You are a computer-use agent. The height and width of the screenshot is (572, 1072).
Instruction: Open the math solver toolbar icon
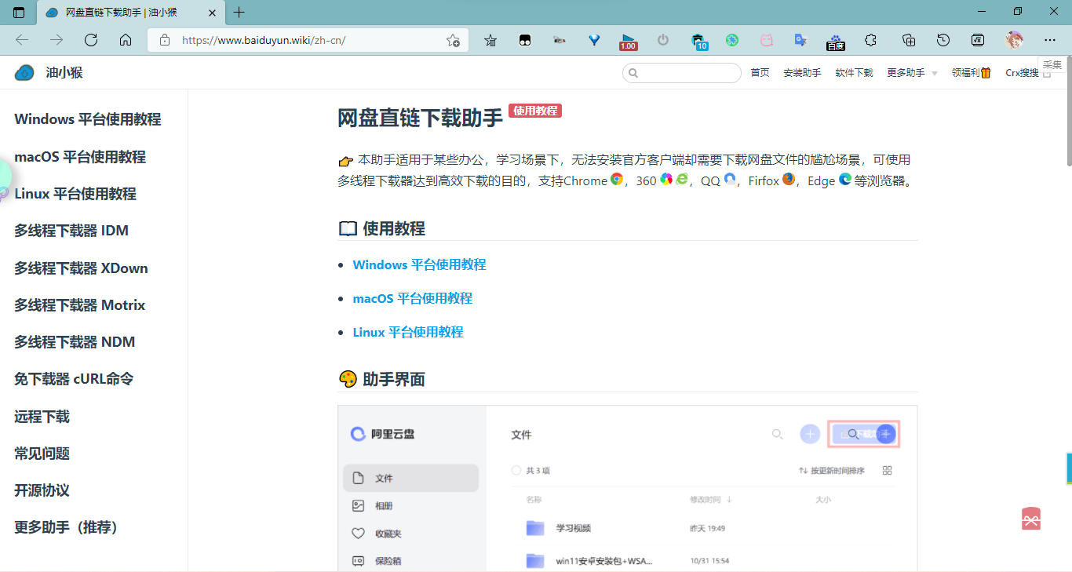[978, 40]
